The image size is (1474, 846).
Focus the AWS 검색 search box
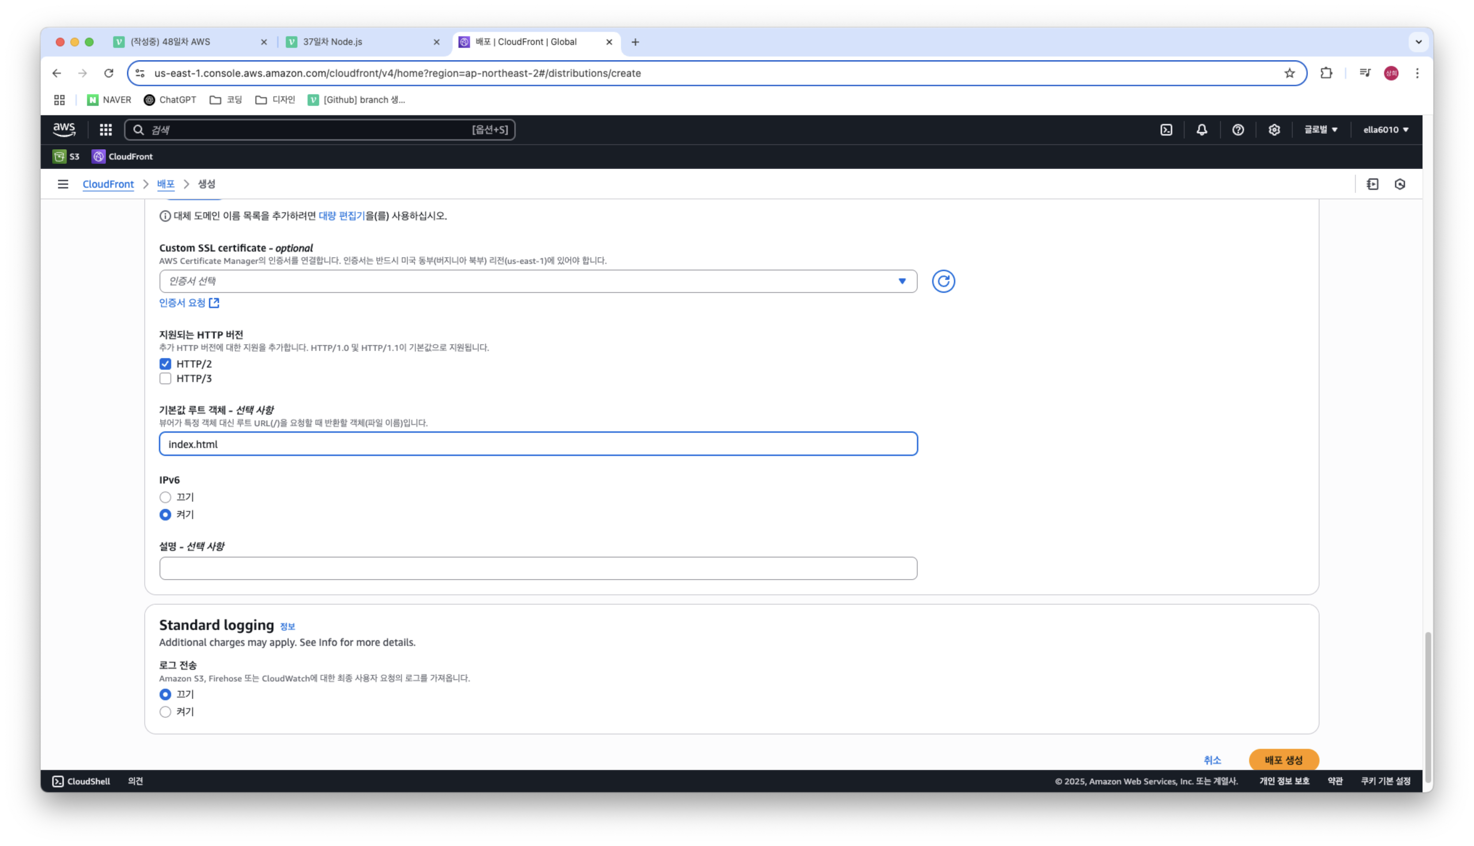click(x=319, y=129)
